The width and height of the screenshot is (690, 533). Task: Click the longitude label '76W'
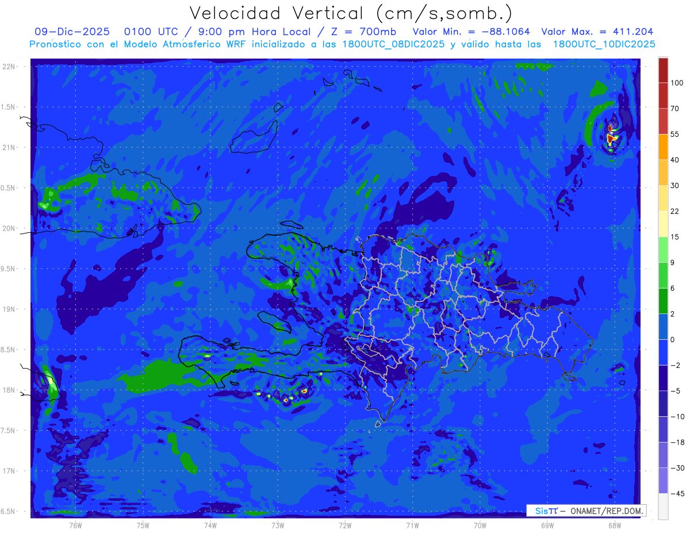75,525
